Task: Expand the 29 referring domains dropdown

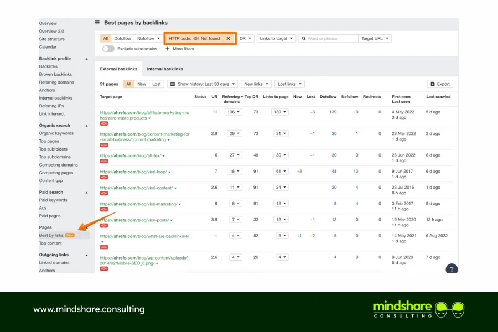Action: pyautogui.click(x=235, y=133)
